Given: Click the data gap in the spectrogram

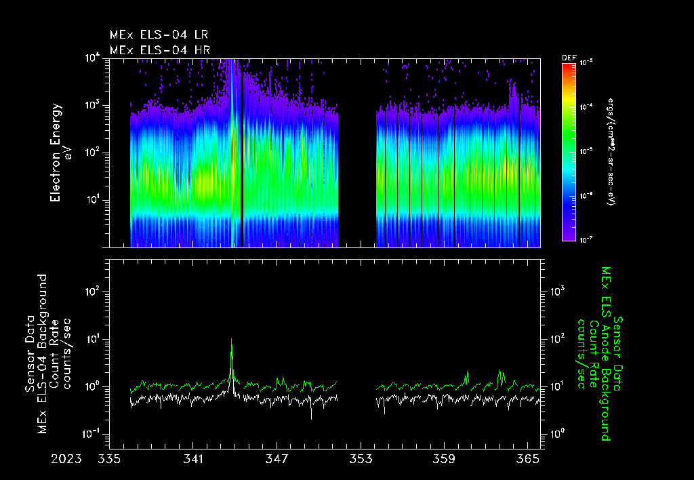Looking at the screenshot, I should pyautogui.click(x=357, y=153).
